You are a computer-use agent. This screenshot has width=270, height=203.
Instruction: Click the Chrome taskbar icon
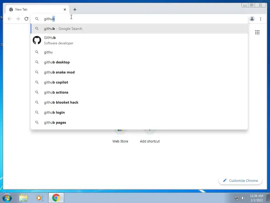[56, 198]
